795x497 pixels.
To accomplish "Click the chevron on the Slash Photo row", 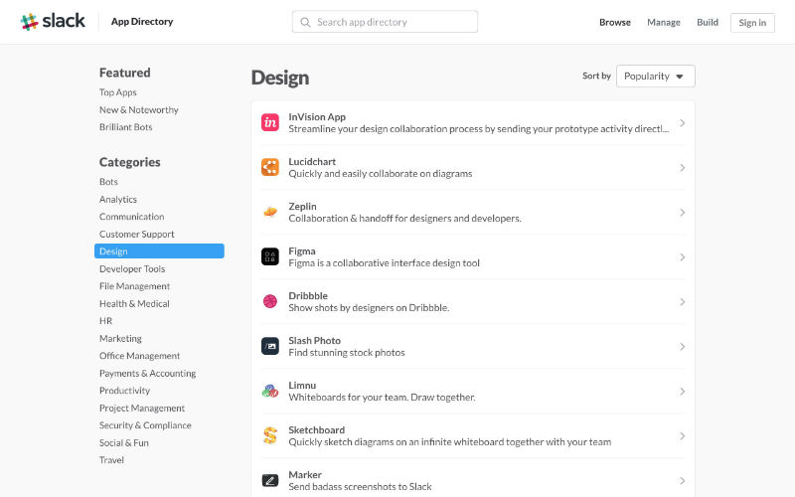I will [683, 347].
